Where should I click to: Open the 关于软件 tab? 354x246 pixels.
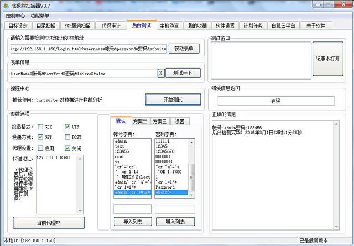click(x=316, y=26)
